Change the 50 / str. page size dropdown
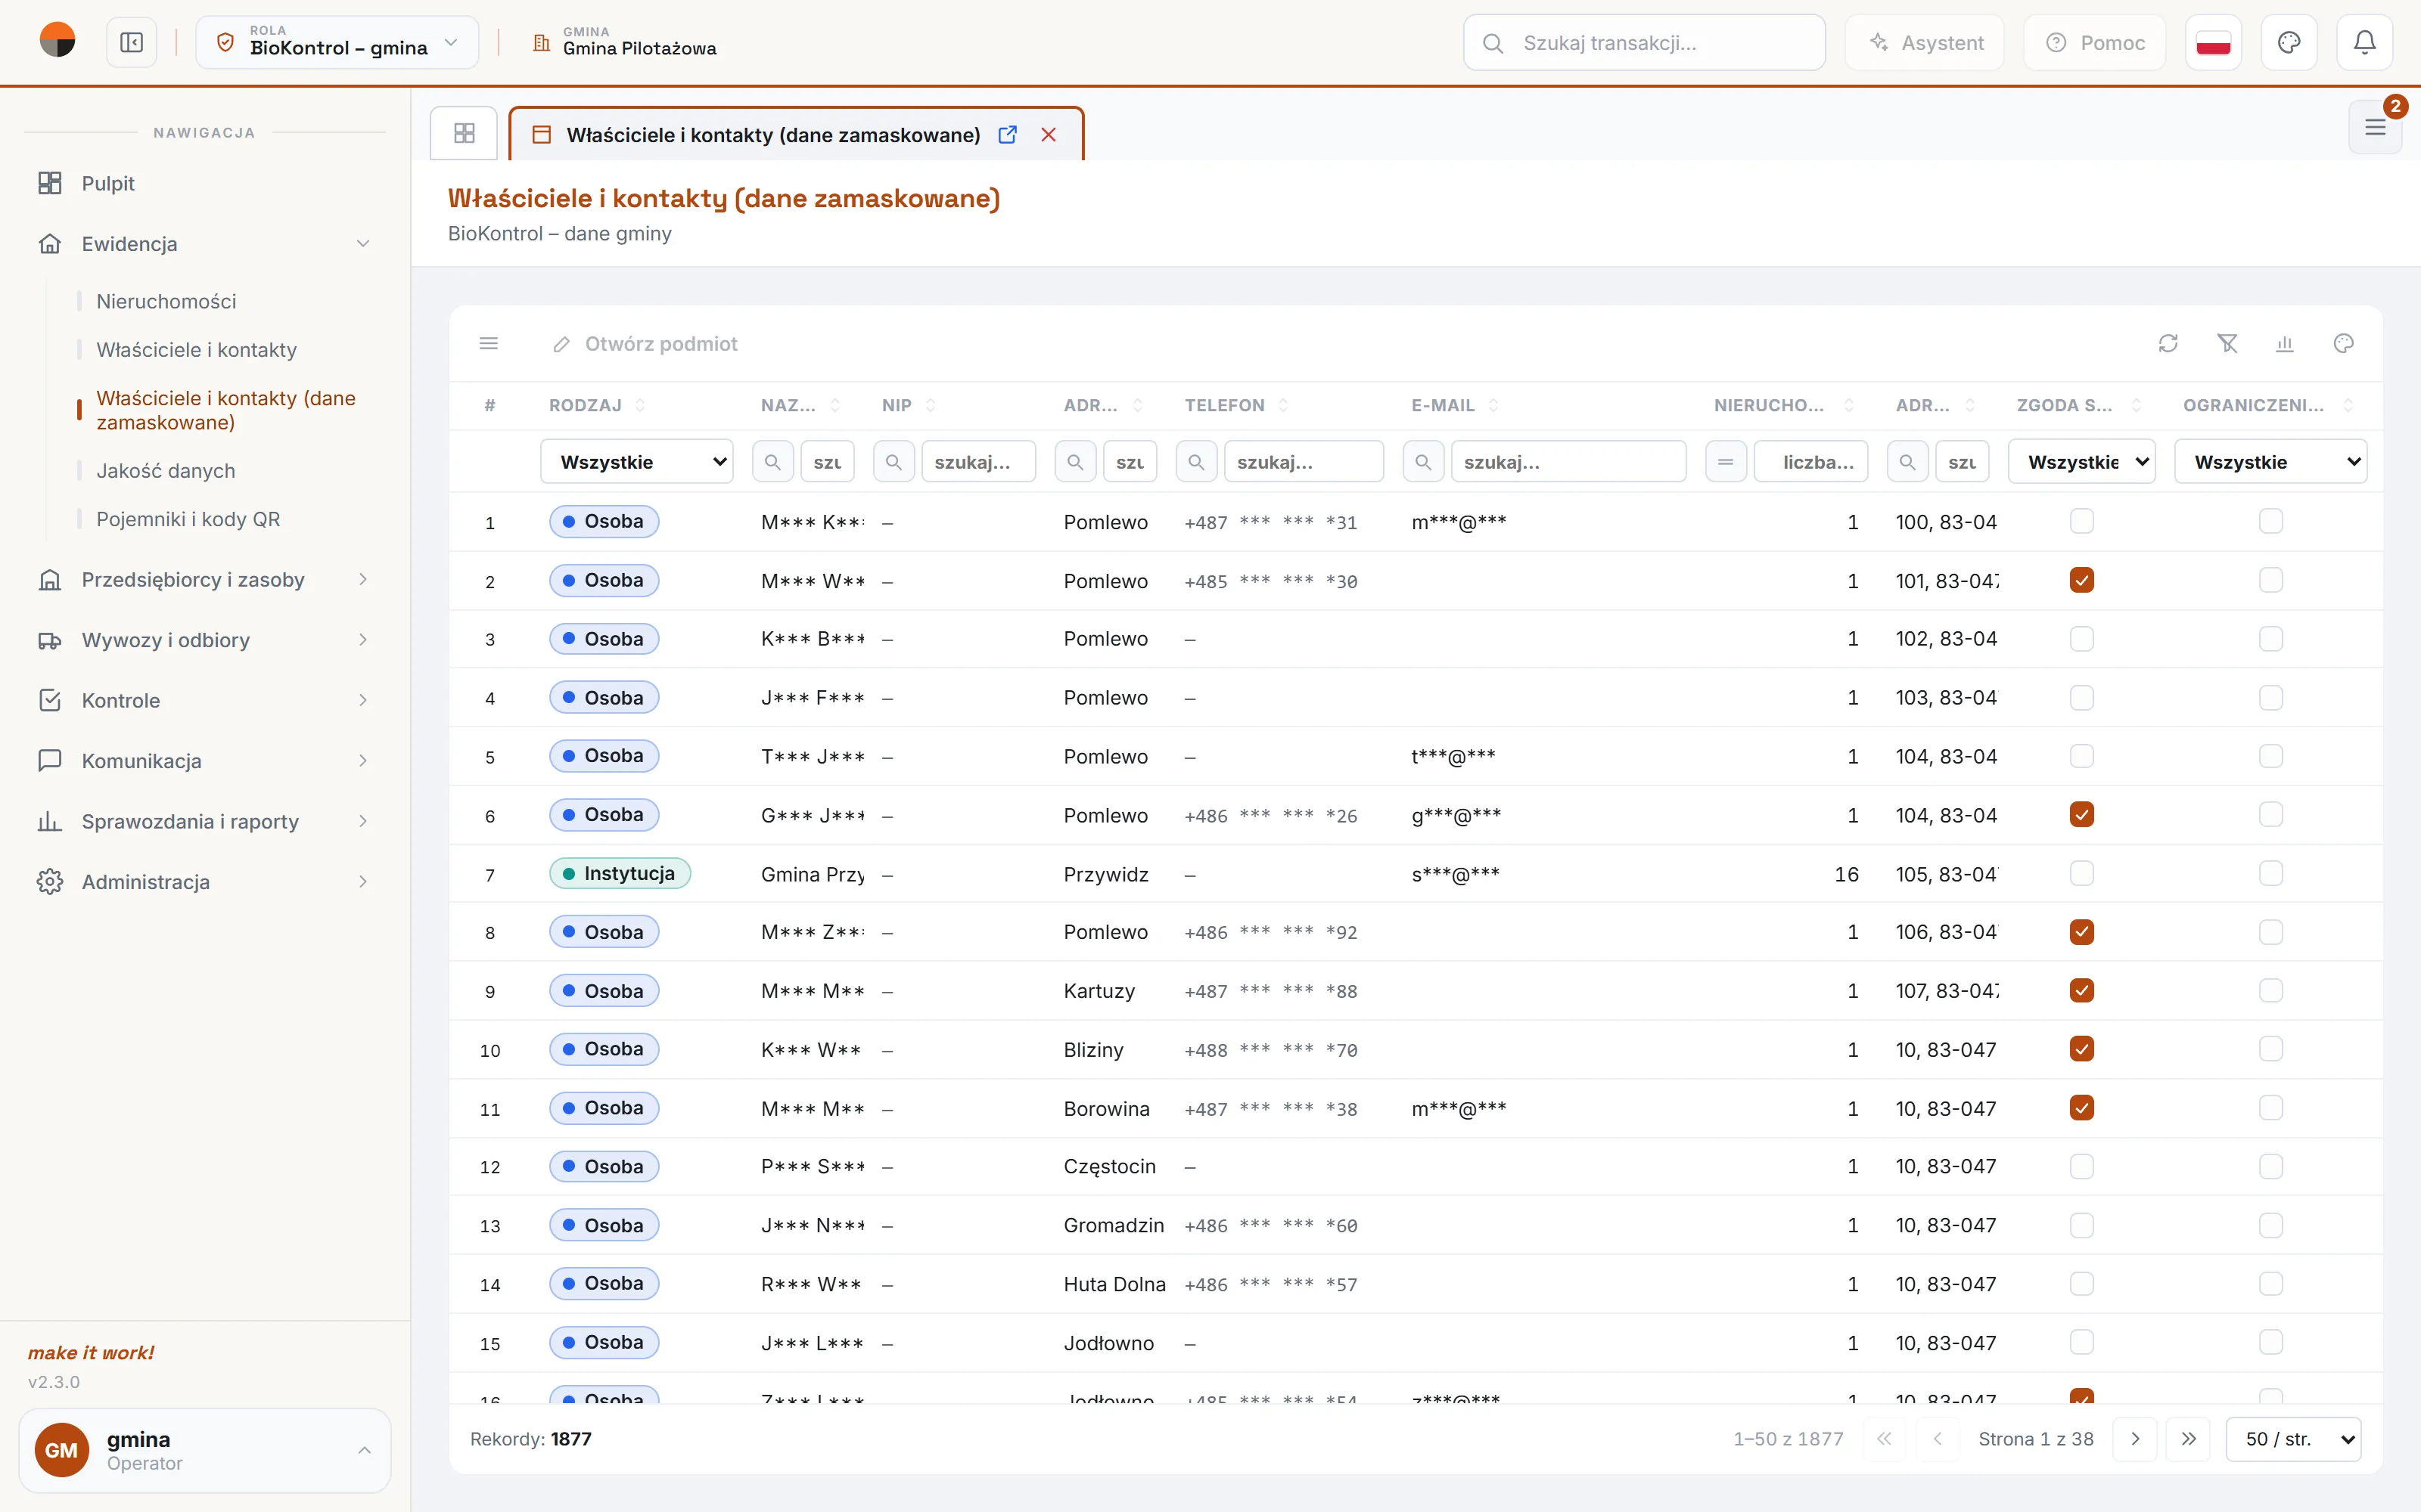 2294,1439
